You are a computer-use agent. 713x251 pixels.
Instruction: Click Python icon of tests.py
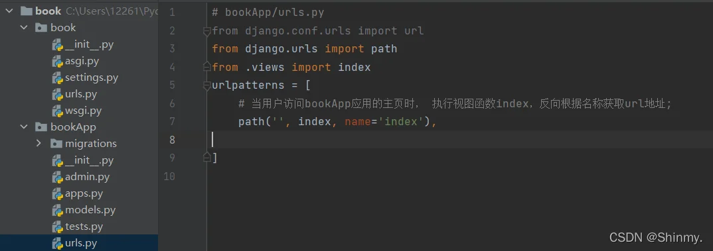pyautogui.click(x=57, y=226)
